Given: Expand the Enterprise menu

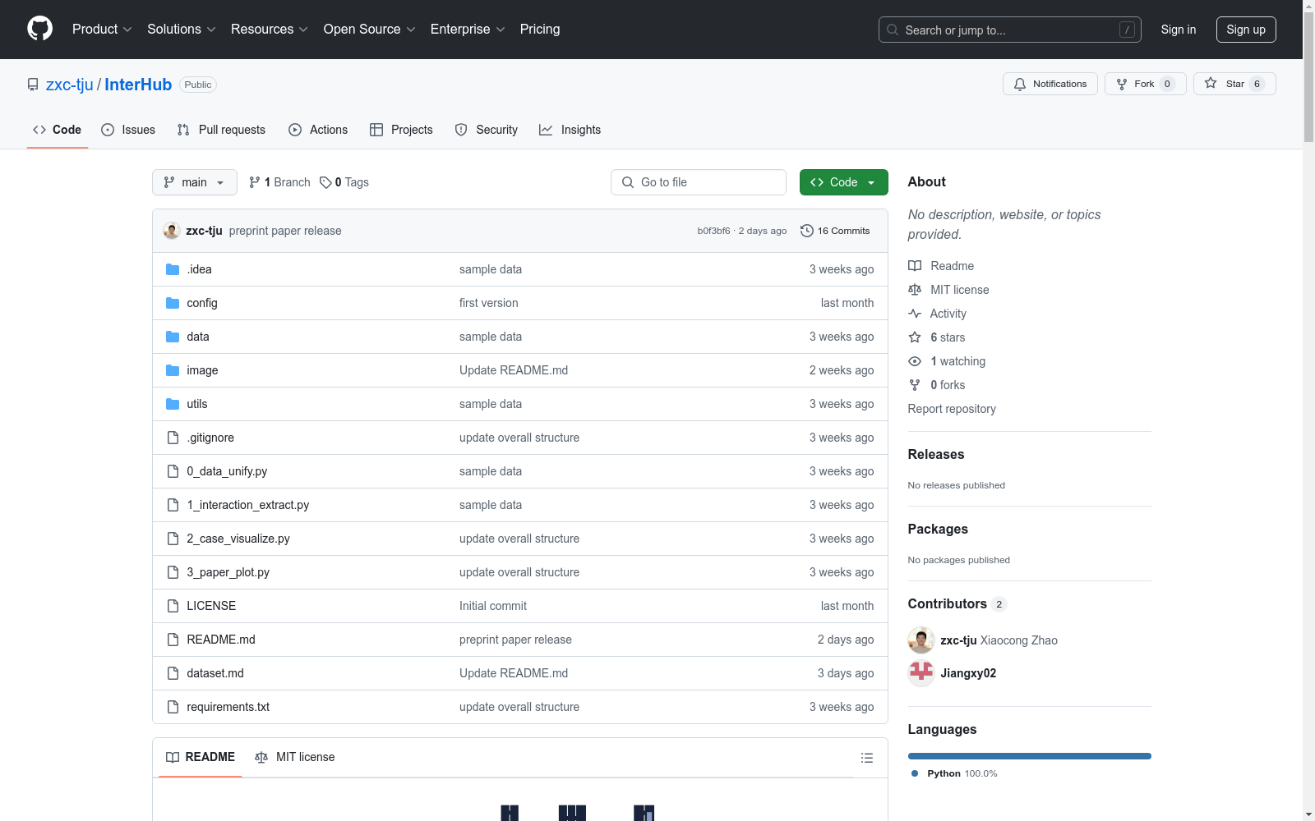Looking at the screenshot, I should 468,29.
